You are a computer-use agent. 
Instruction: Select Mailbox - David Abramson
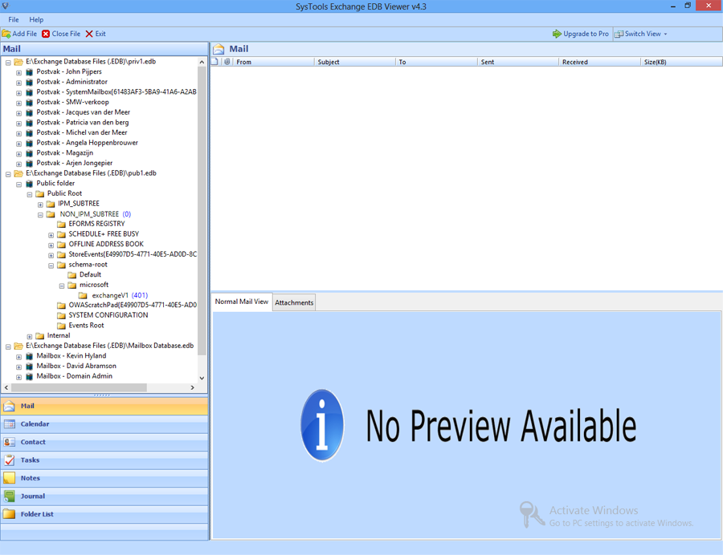tap(76, 366)
